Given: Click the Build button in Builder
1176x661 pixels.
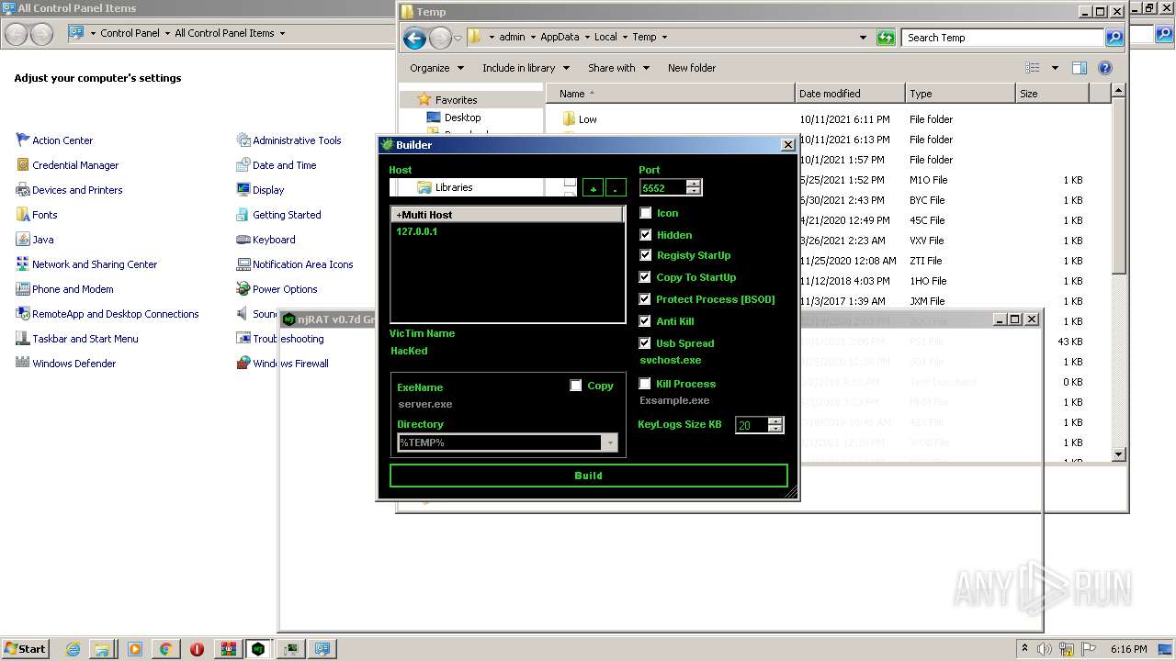Looking at the screenshot, I should click(x=588, y=476).
